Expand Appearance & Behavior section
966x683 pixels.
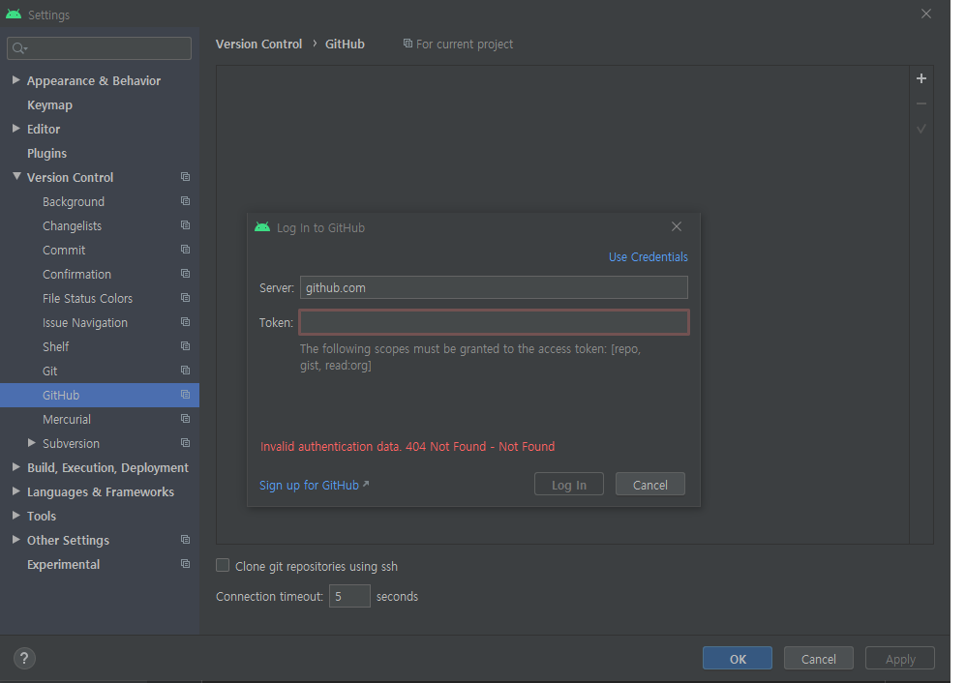click(16, 80)
